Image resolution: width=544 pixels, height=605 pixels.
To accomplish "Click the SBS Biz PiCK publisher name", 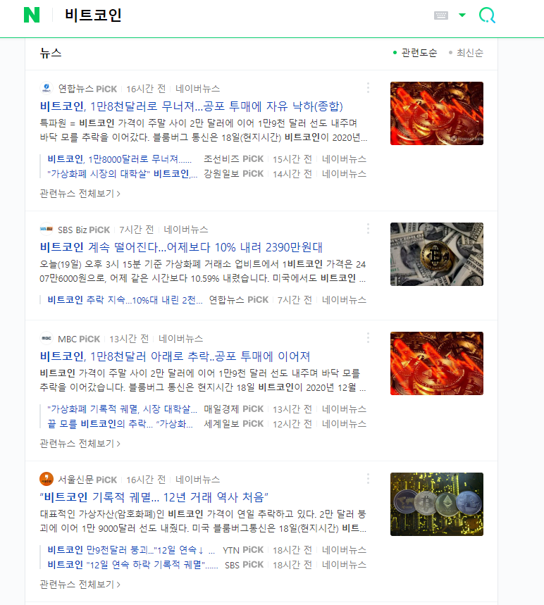I will [x=84, y=230].
